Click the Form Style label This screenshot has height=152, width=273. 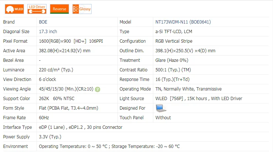14,108
